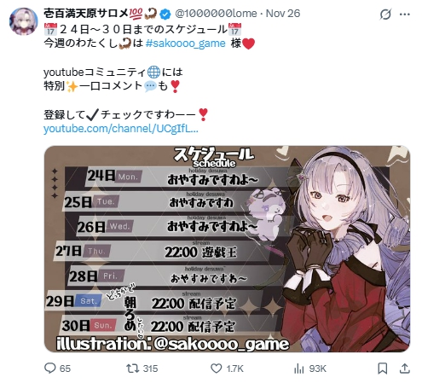The height and width of the screenshot is (383, 422).
Task: Click the 315 reposts count
Action: (150, 368)
